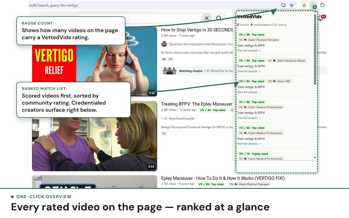The image size is (349, 218).
Task: Click 'Claim: Physical Therapist' badge in popup
Action: coord(259,40)
